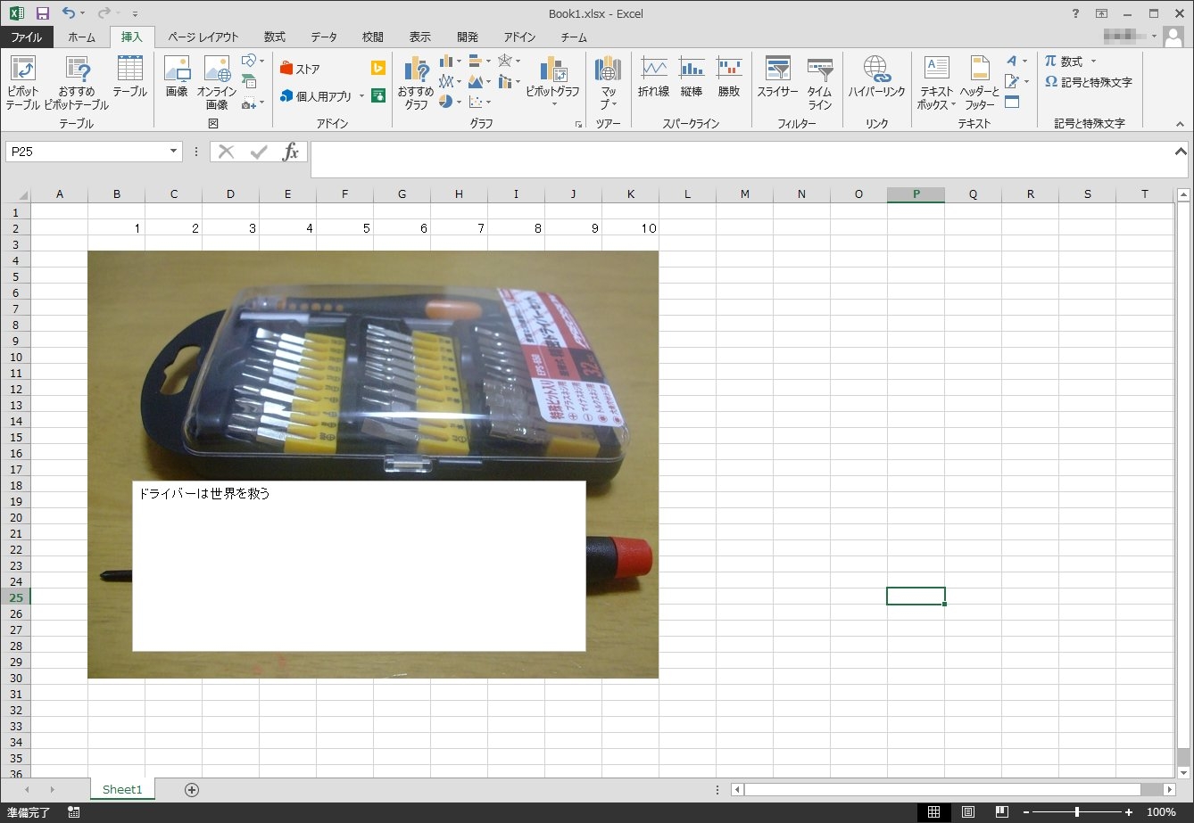This screenshot has width=1194, height=823.
Task: Expand the formula bar
Action: click(1181, 152)
